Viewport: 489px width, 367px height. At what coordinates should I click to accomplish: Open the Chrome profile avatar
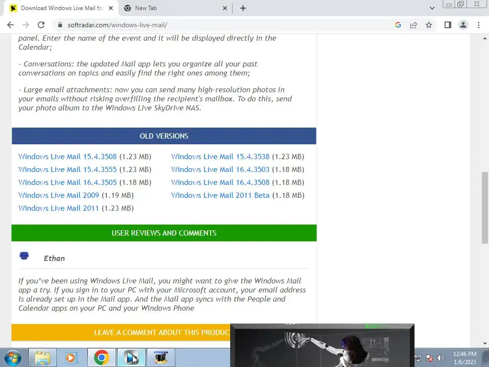(x=463, y=25)
